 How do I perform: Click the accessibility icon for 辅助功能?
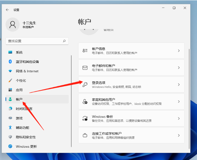tap(10, 128)
